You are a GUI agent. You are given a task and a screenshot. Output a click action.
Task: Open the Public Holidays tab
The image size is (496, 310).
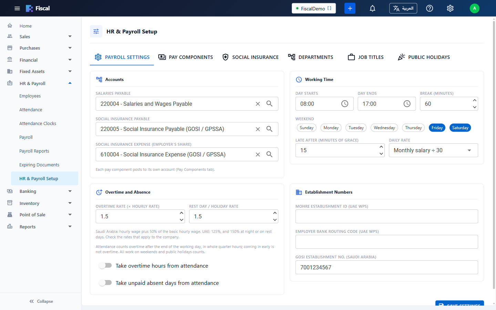[x=424, y=57]
